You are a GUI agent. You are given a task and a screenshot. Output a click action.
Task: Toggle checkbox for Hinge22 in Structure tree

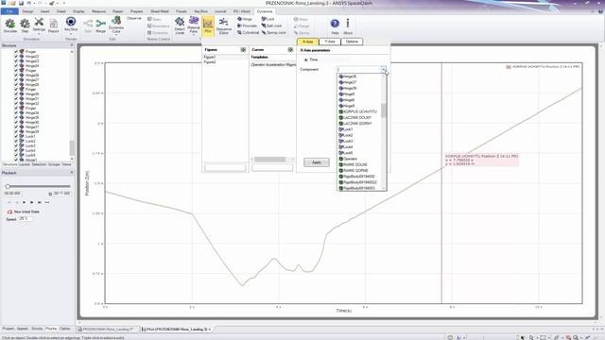click(x=16, y=57)
